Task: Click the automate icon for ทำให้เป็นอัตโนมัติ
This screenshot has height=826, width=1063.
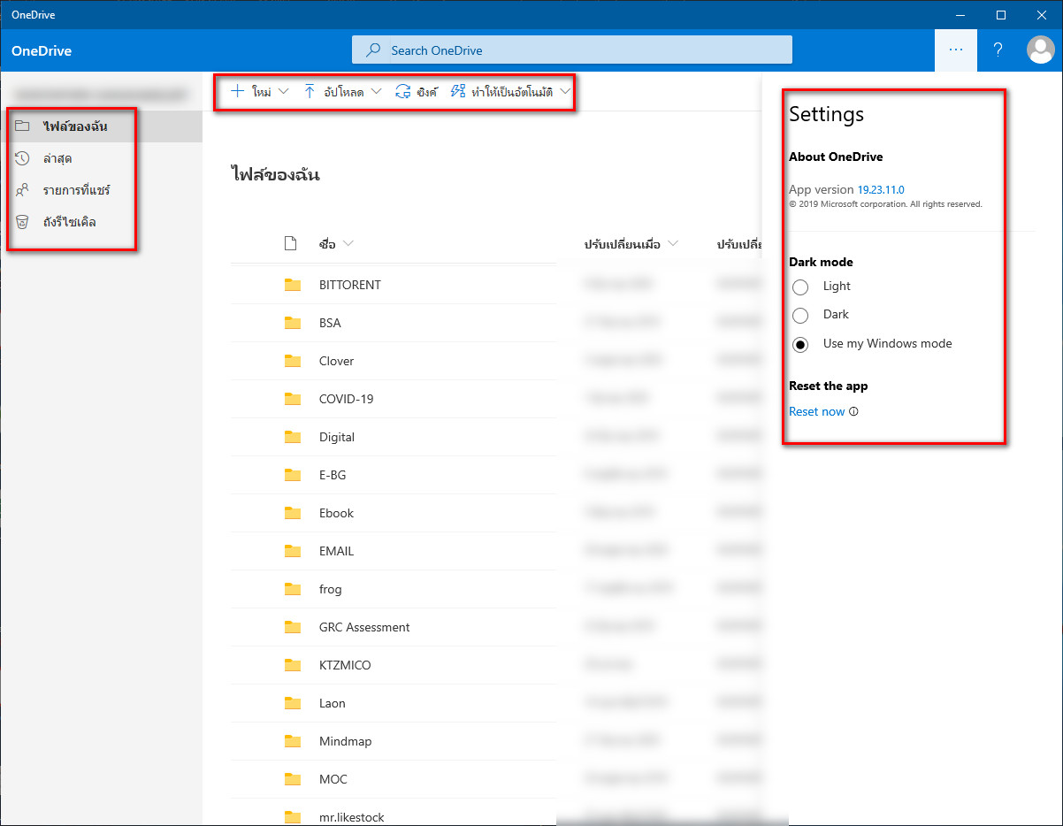Action: click(x=457, y=91)
